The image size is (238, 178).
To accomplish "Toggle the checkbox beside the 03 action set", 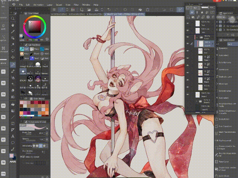I will click(x=221, y=30).
